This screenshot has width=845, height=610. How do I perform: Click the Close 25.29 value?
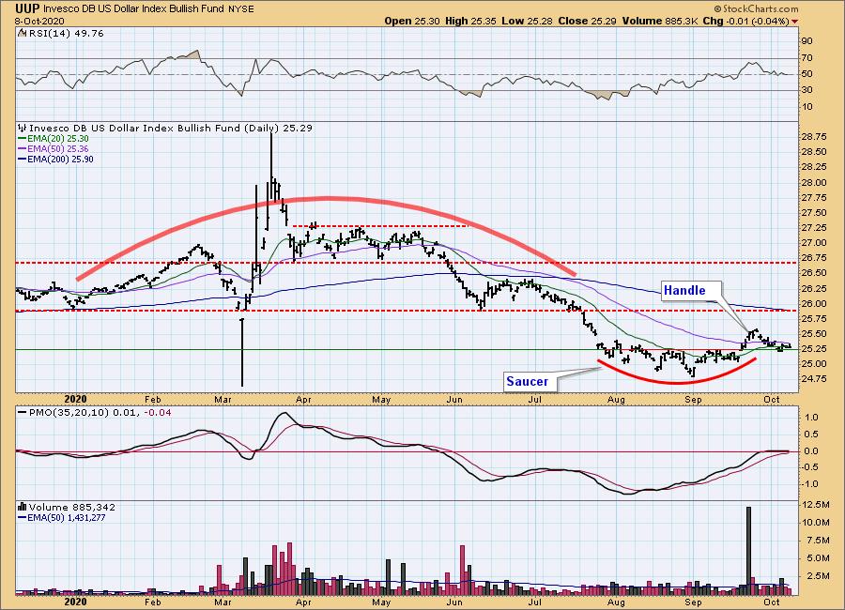[x=588, y=21]
